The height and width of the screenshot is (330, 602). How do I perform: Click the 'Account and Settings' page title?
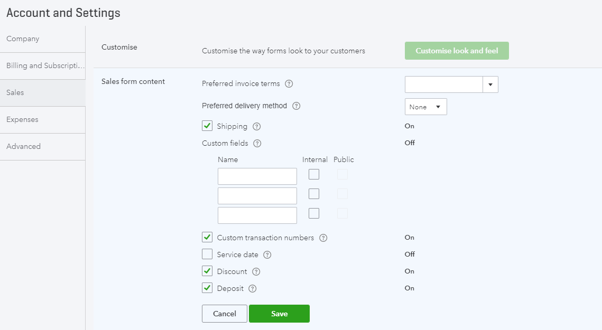(x=63, y=13)
